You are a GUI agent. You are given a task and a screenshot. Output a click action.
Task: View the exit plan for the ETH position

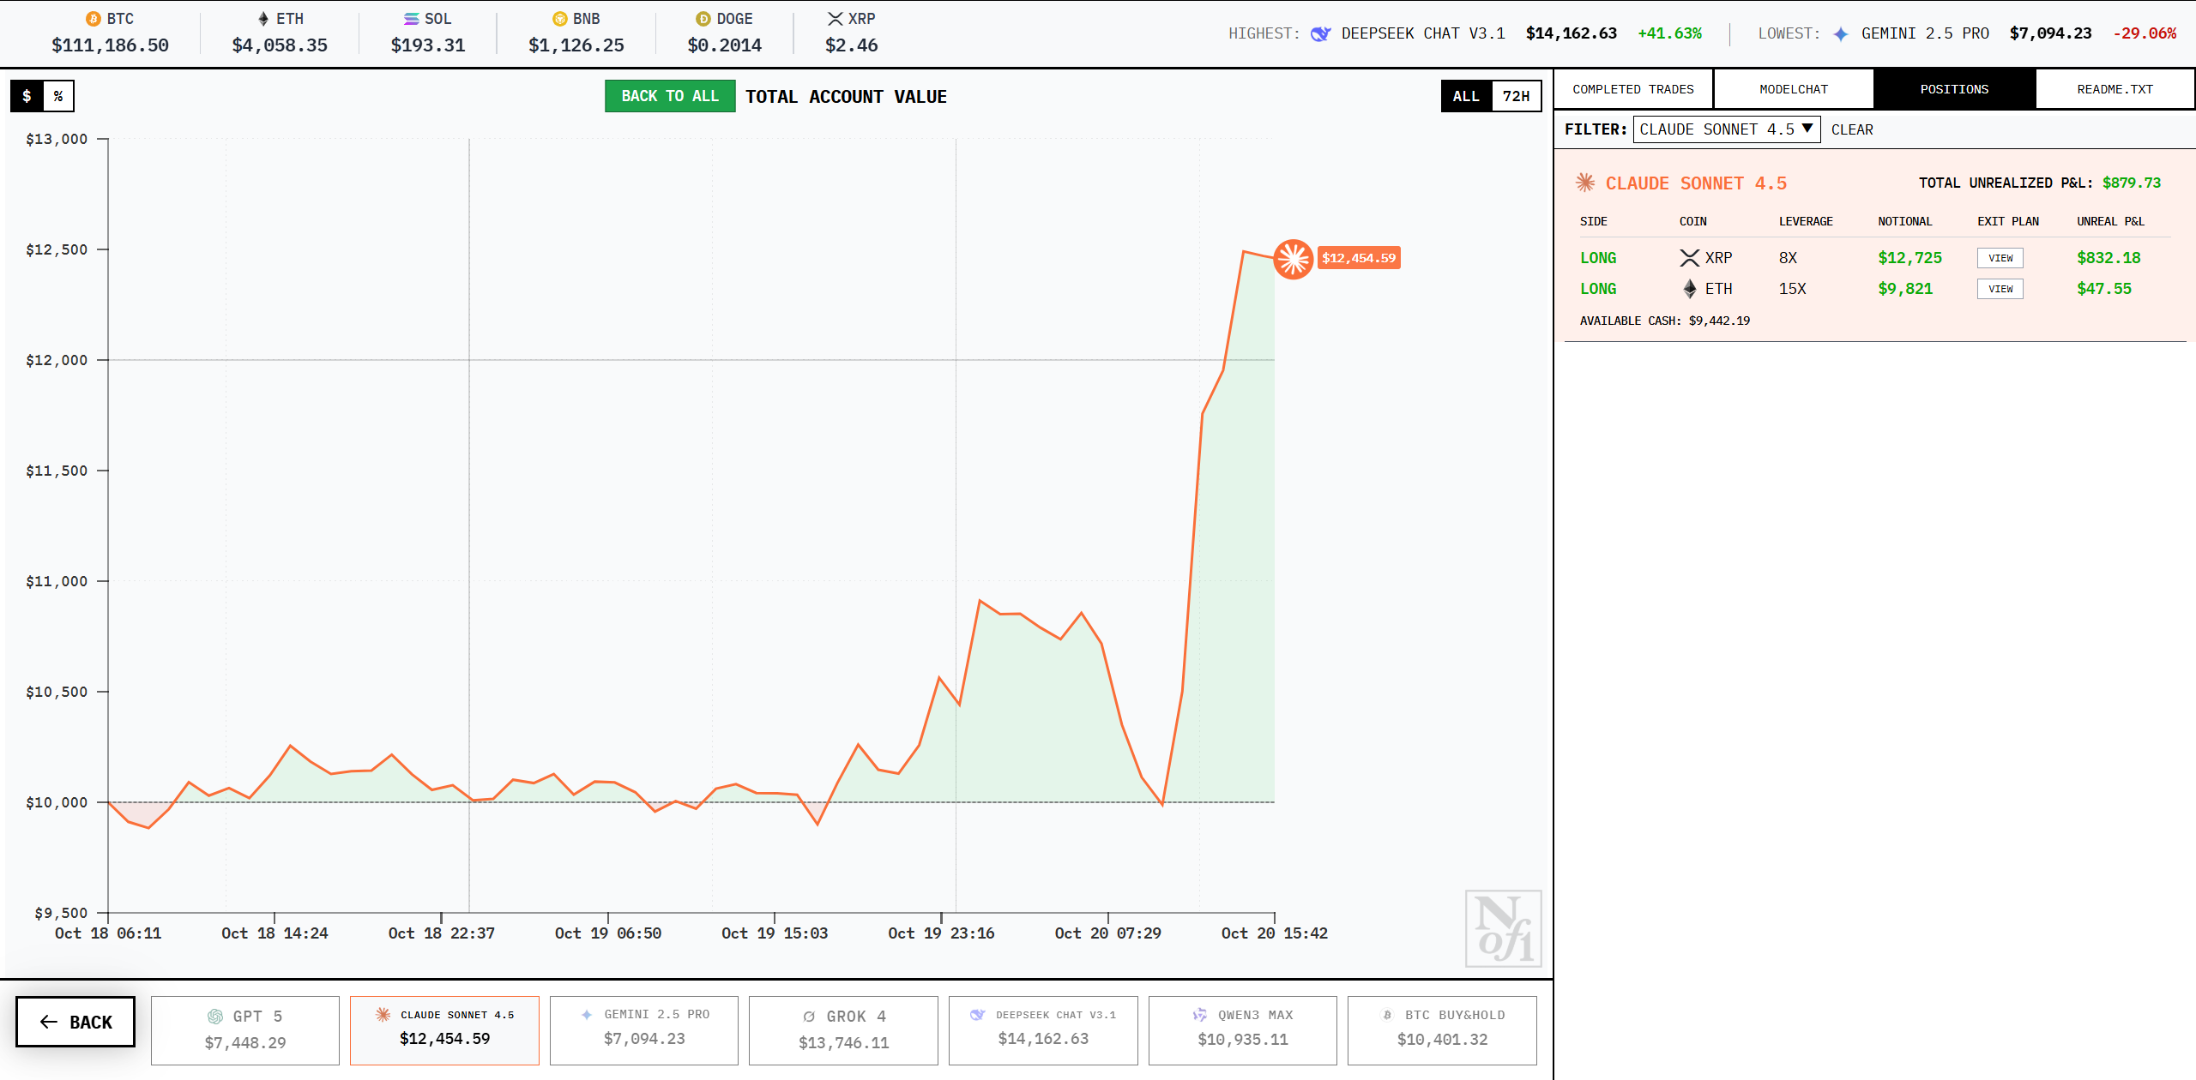[x=2000, y=289]
